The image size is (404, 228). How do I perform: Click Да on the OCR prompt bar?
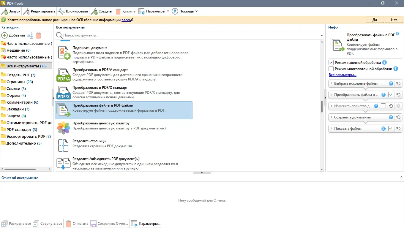tap(375, 20)
